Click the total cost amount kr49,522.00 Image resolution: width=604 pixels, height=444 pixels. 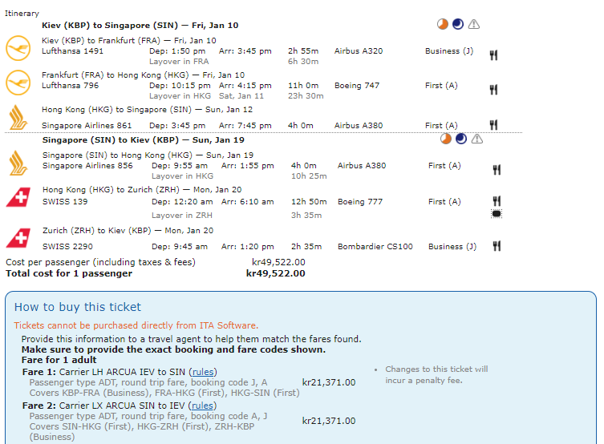[x=275, y=273]
